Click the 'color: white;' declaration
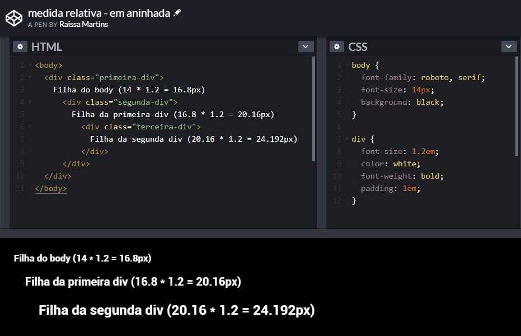Screen dimensions: 521x336 coord(391,164)
